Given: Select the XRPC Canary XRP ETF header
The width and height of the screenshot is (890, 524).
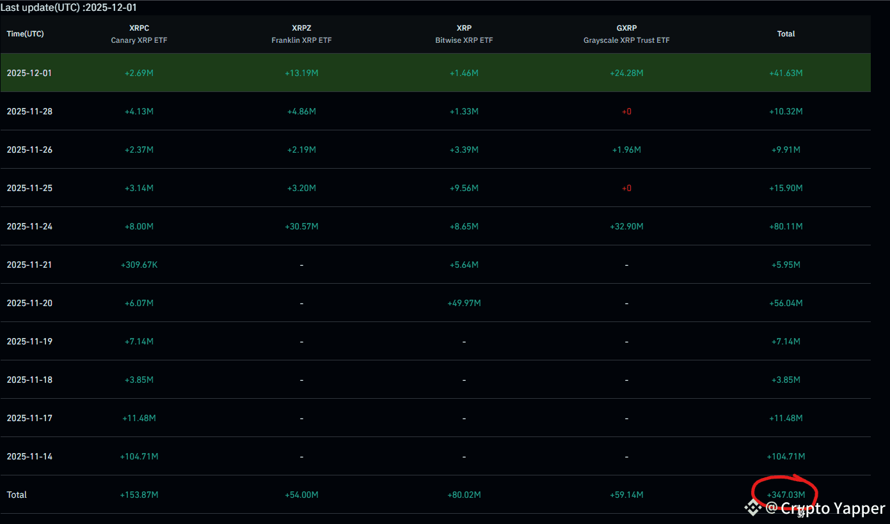Looking at the screenshot, I should tap(139, 34).
